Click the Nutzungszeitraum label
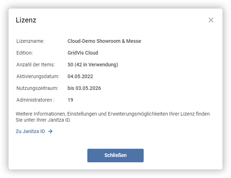The height and width of the screenshot is (178, 231). pos(37,88)
